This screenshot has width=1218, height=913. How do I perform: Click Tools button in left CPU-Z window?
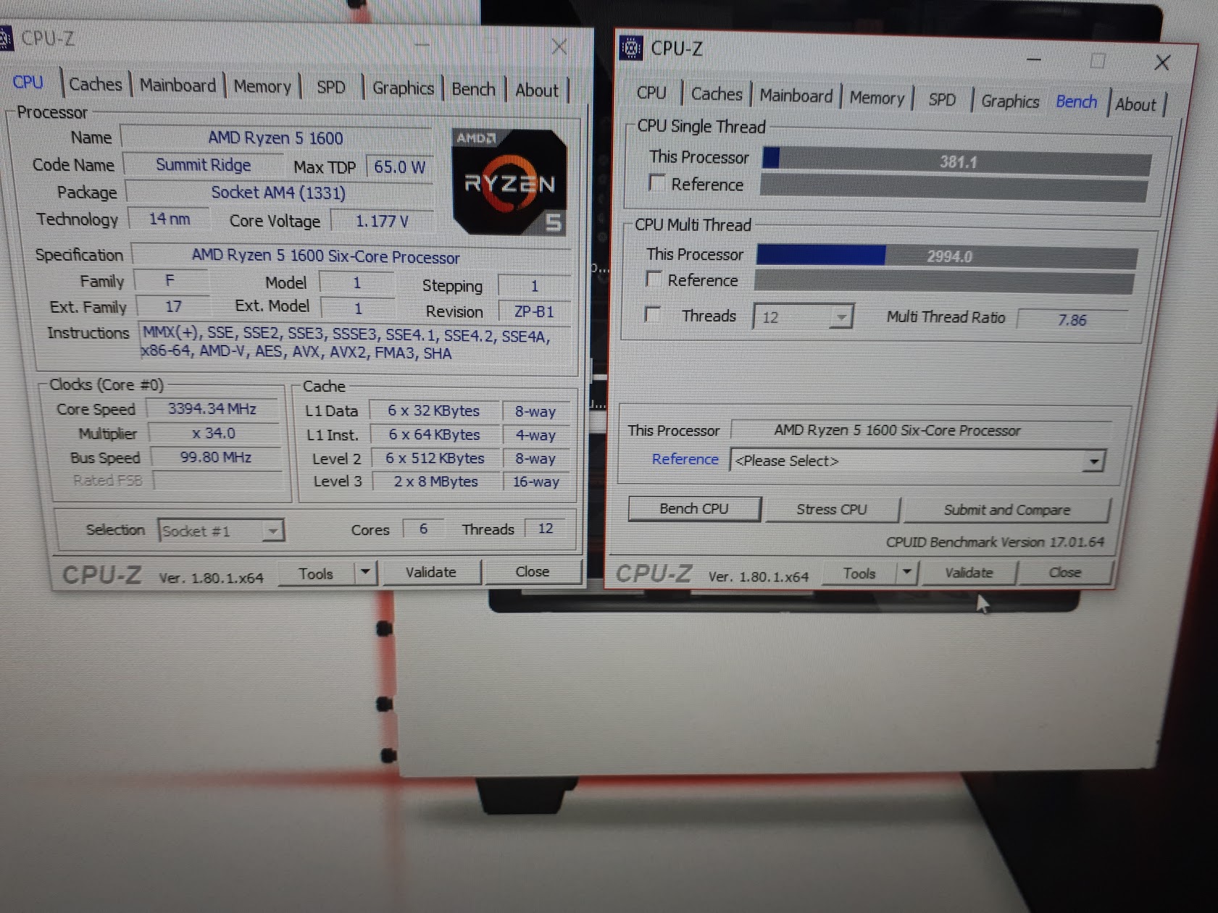(316, 573)
